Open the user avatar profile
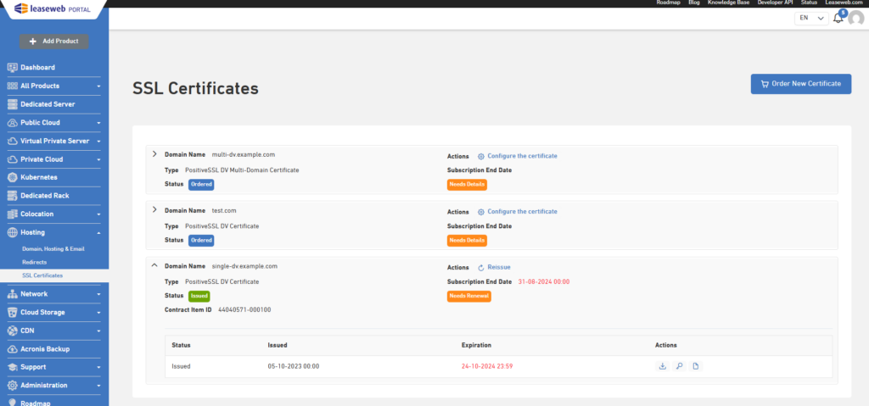 point(855,19)
